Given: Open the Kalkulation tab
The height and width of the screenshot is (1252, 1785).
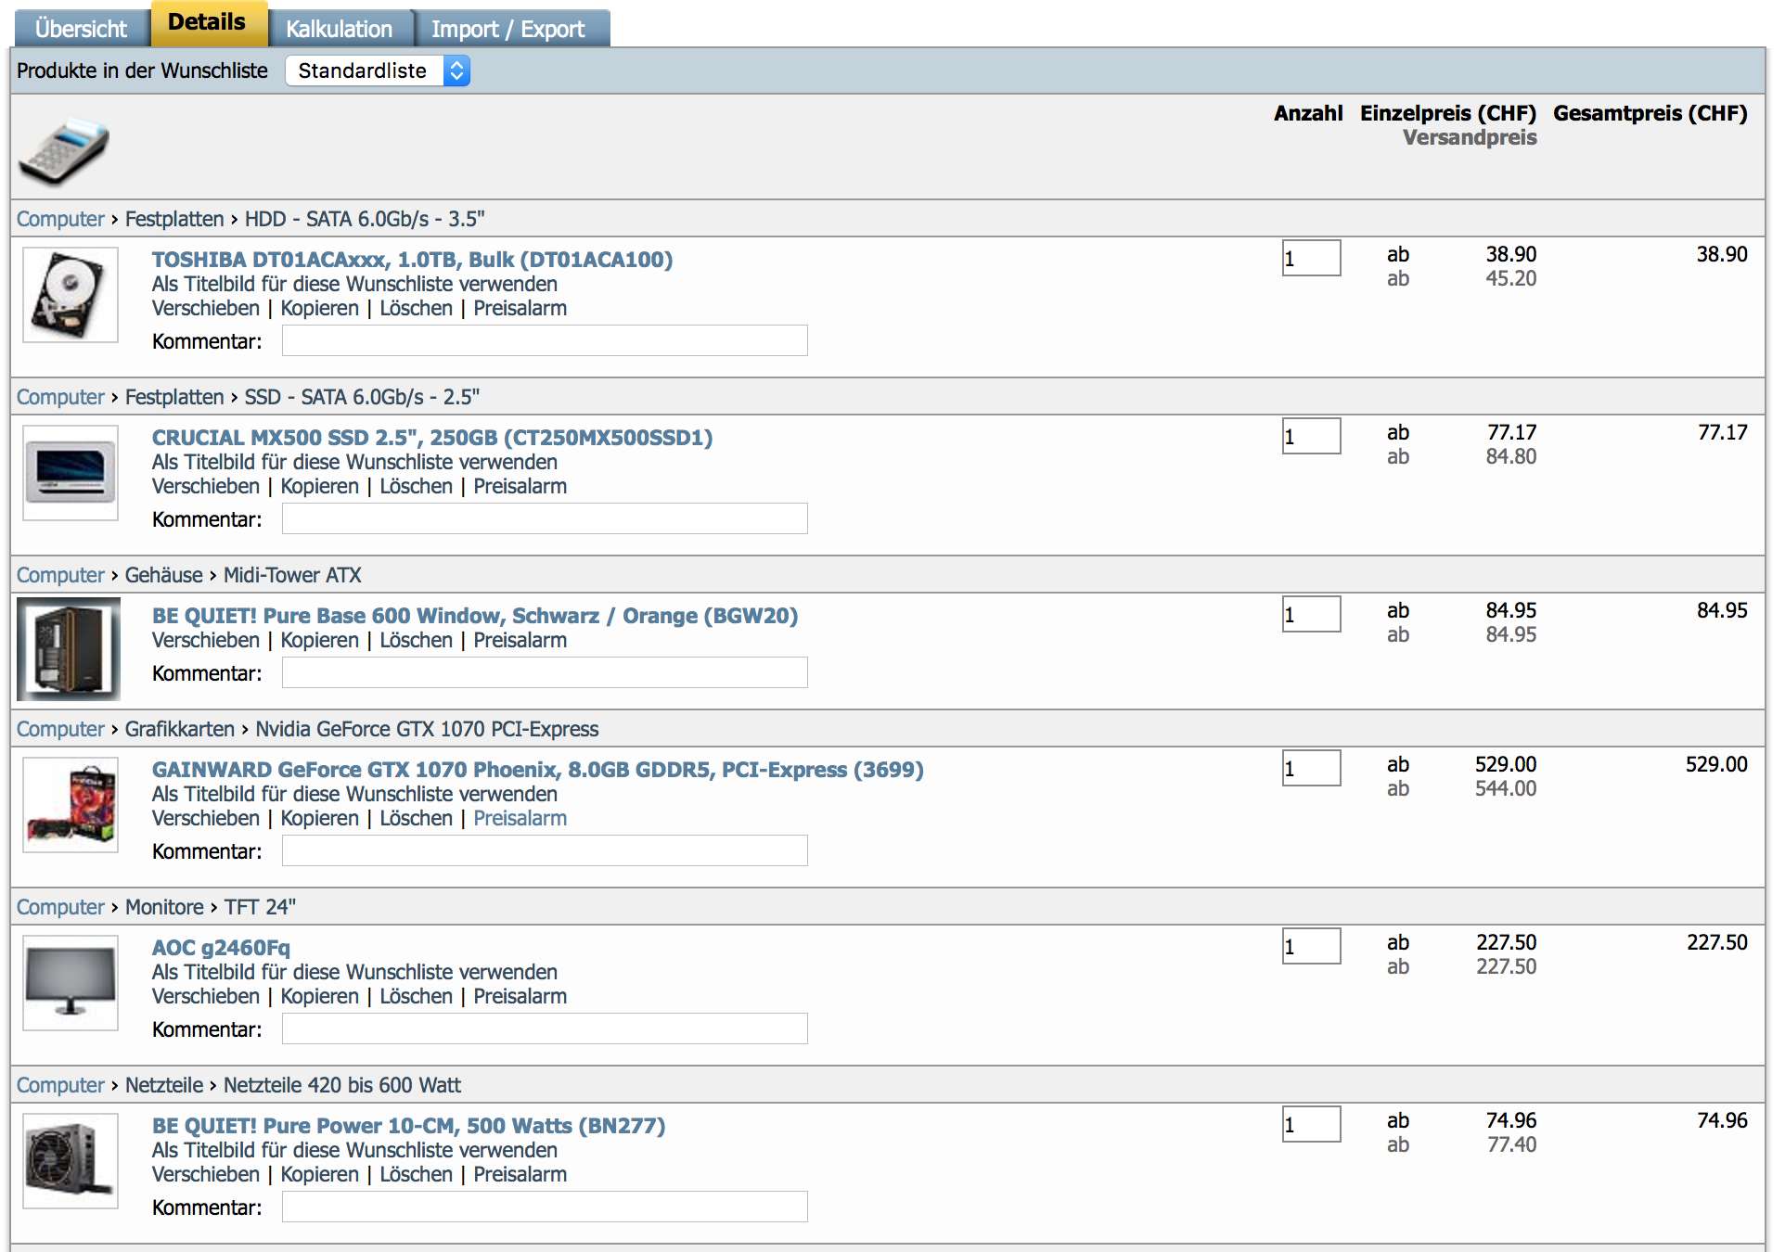Looking at the screenshot, I should tap(339, 29).
